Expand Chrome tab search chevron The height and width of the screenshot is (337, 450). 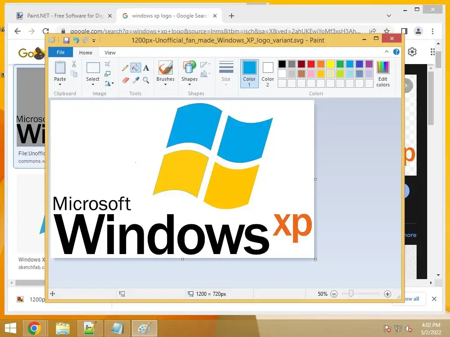(388, 16)
